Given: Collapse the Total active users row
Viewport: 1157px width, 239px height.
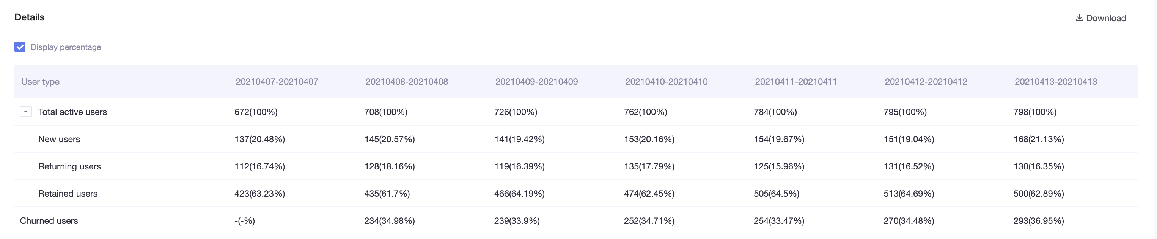Looking at the screenshot, I should point(25,112).
